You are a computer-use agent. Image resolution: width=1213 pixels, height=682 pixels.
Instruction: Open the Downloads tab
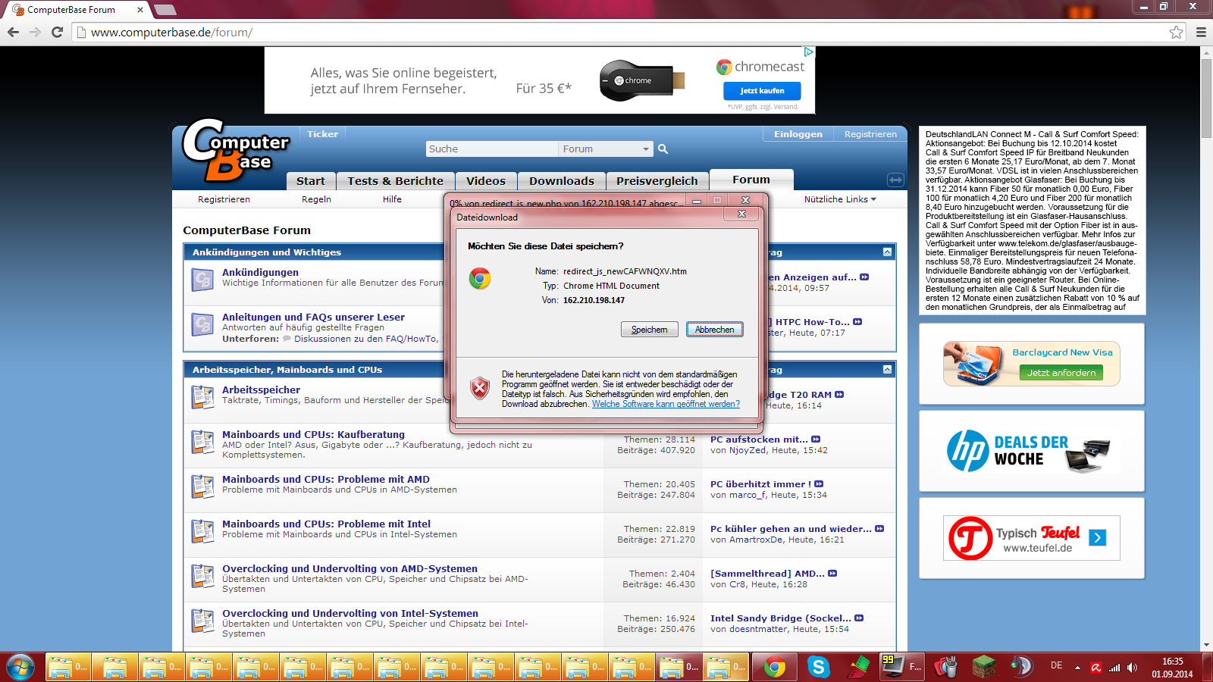[x=562, y=181]
